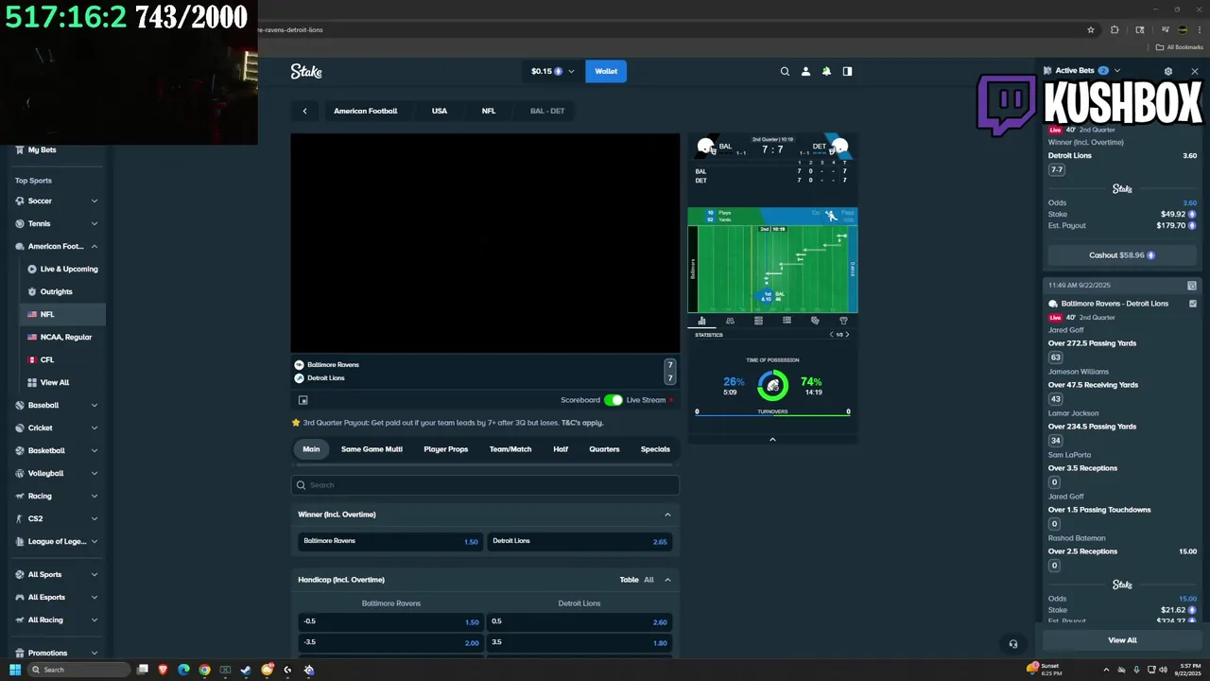Select the Team/Match tab
The height and width of the screenshot is (681, 1210).
[x=510, y=449]
